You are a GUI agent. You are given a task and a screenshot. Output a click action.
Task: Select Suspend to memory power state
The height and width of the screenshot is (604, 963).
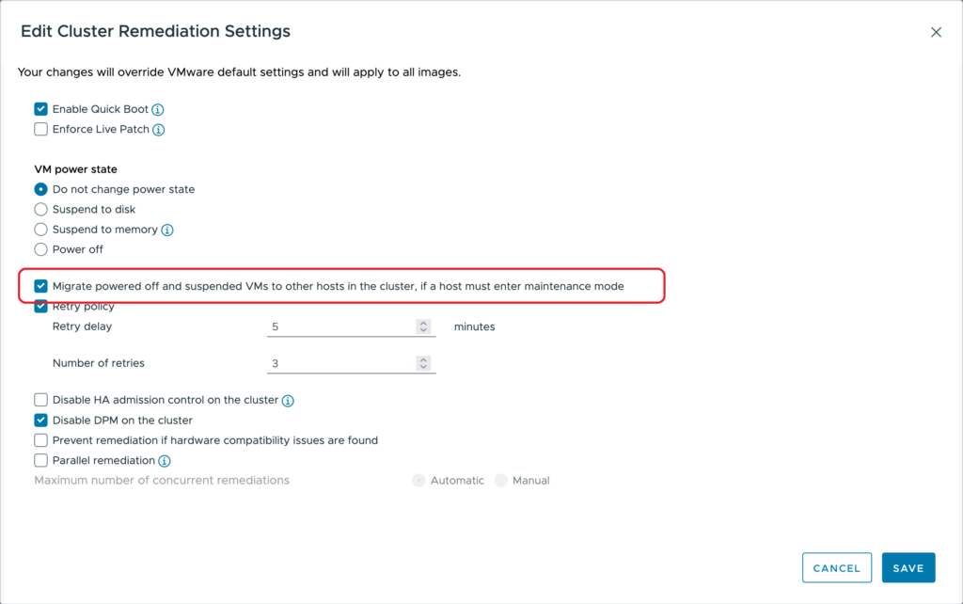pyautogui.click(x=41, y=230)
